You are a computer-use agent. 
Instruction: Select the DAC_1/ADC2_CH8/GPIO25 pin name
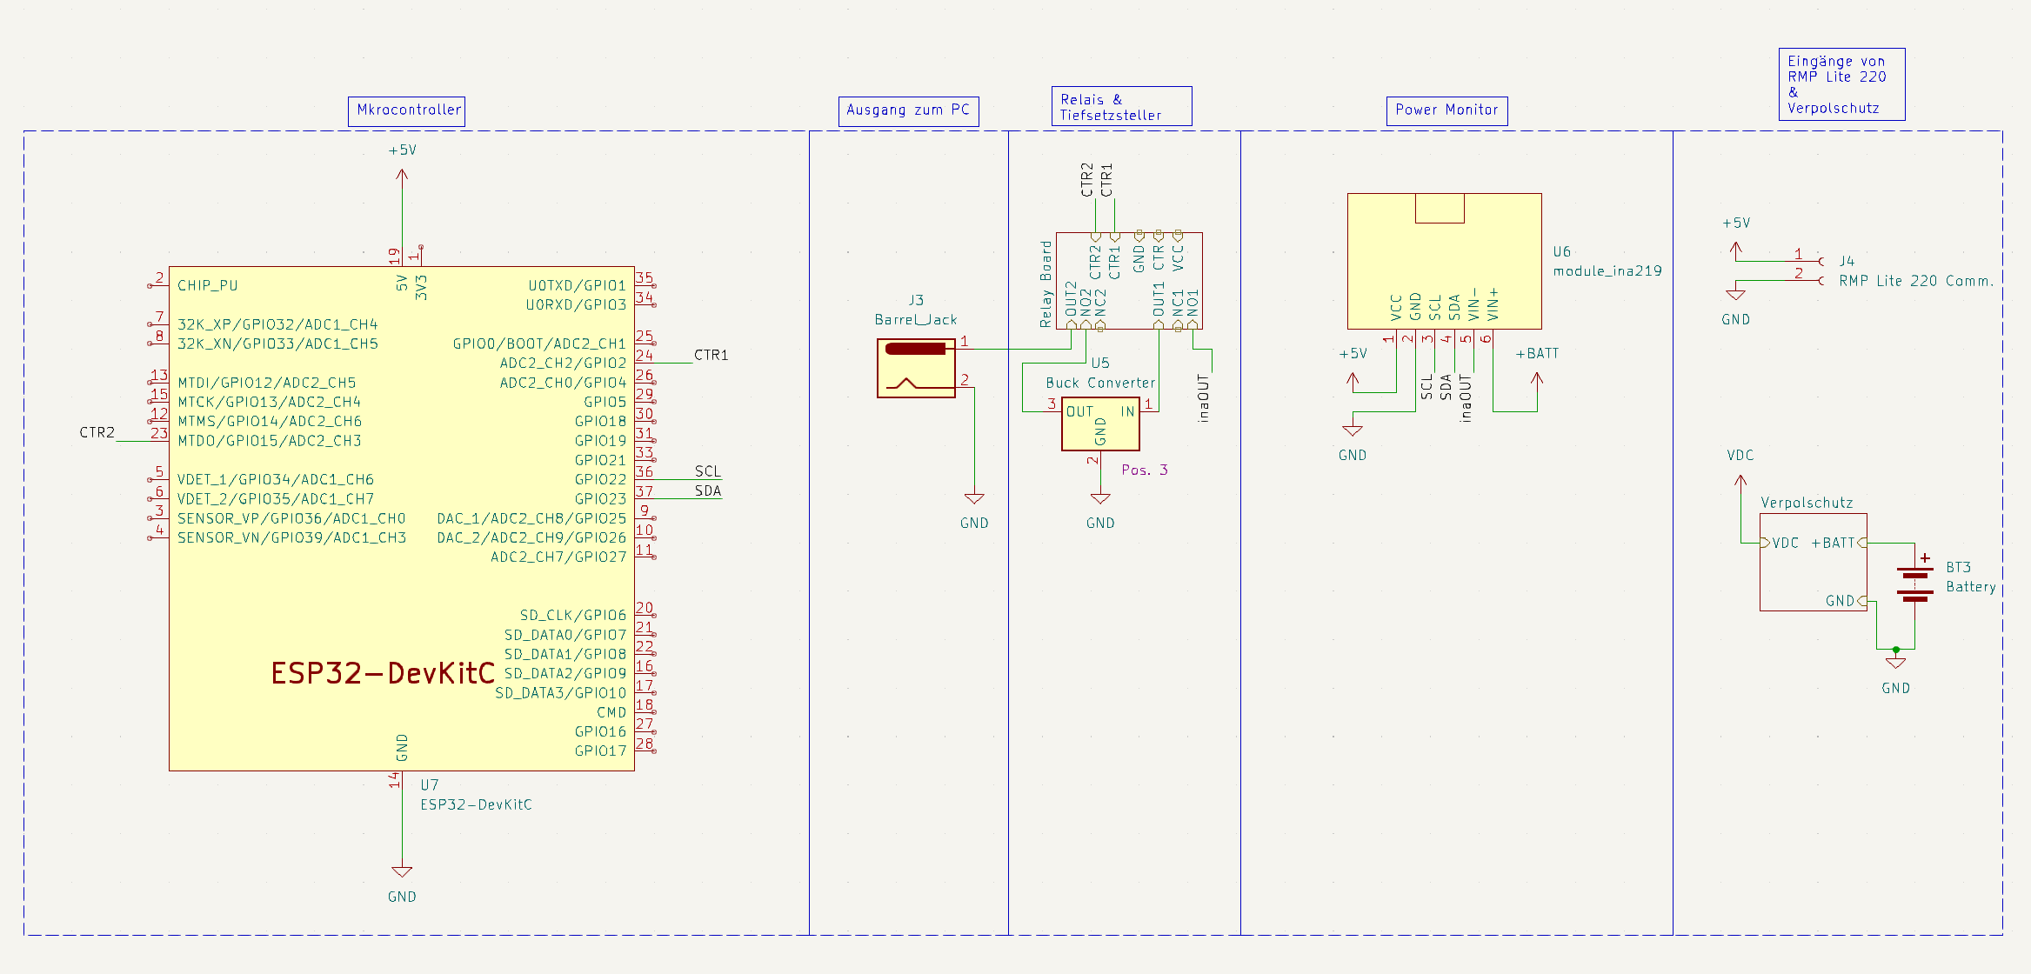tap(531, 518)
